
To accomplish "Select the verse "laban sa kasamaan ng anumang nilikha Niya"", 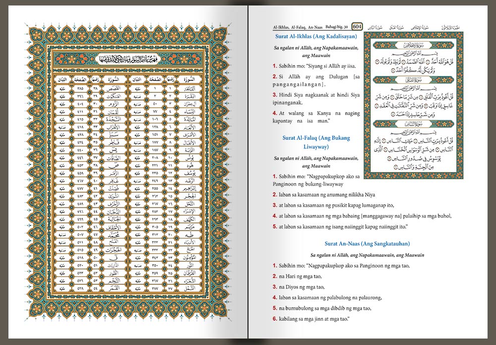I will coord(324,195).
